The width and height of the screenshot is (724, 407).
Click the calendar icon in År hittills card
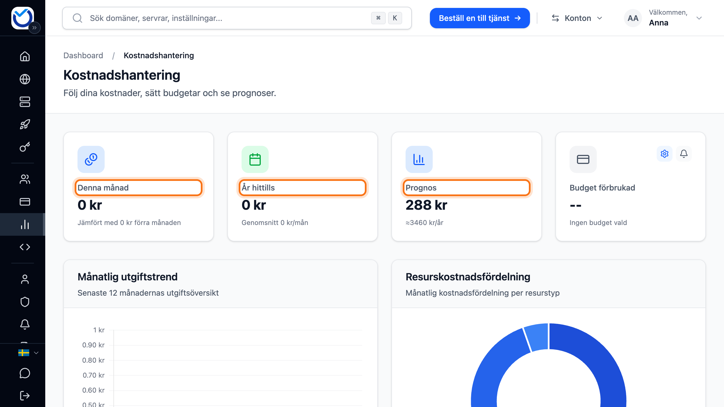pos(255,159)
